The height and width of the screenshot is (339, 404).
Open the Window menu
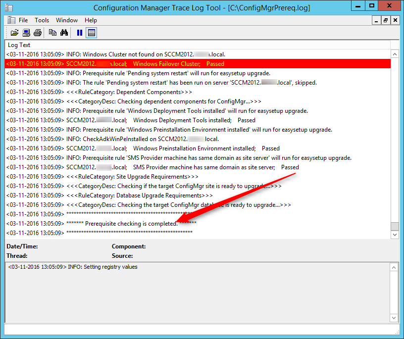[x=67, y=20]
